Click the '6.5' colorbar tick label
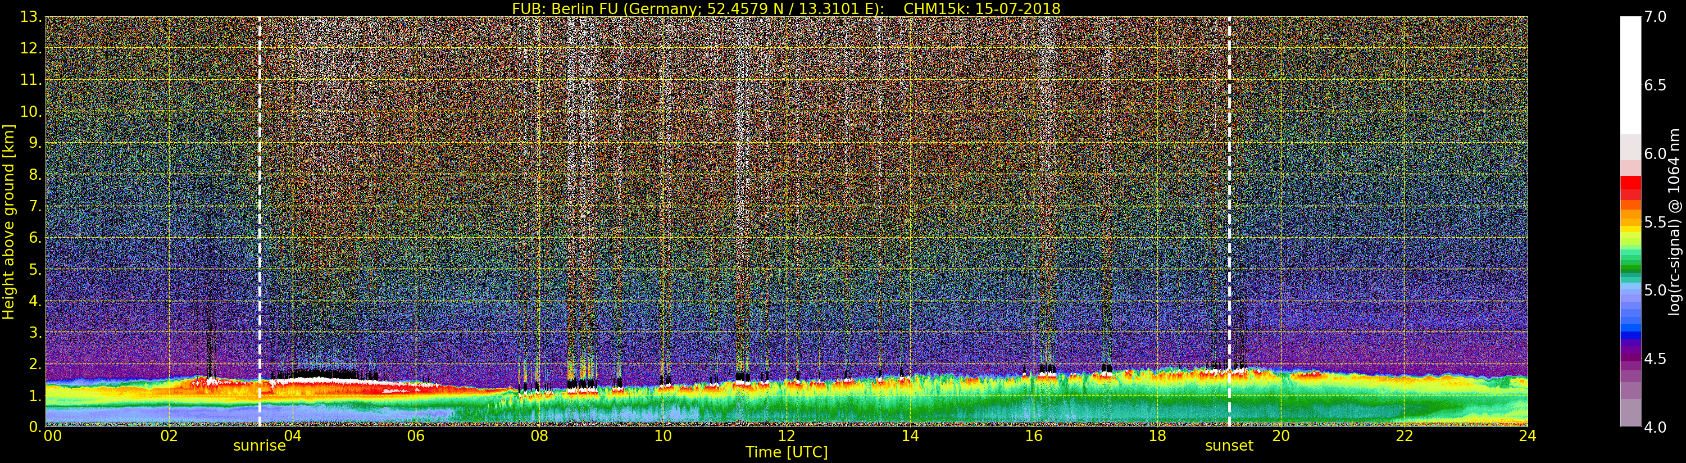Image resolution: width=1686 pixels, height=463 pixels. coord(1655,85)
